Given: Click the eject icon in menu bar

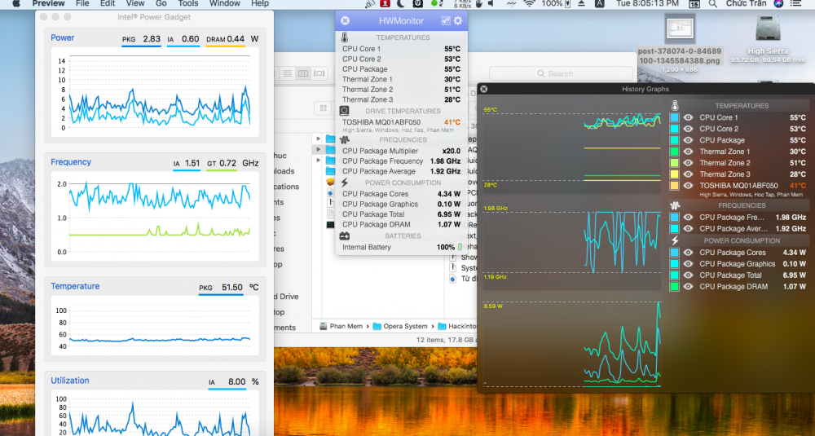Looking at the screenshot, I should pyautogui.click(x=582, y=3).
